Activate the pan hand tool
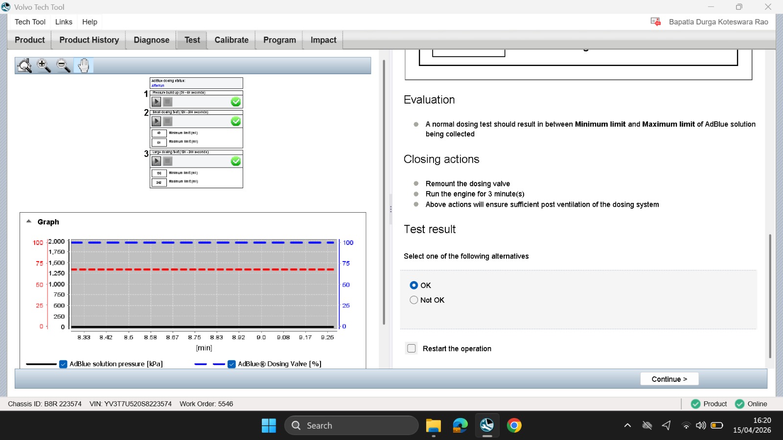 pyautogui.click(x=84, y=66)
